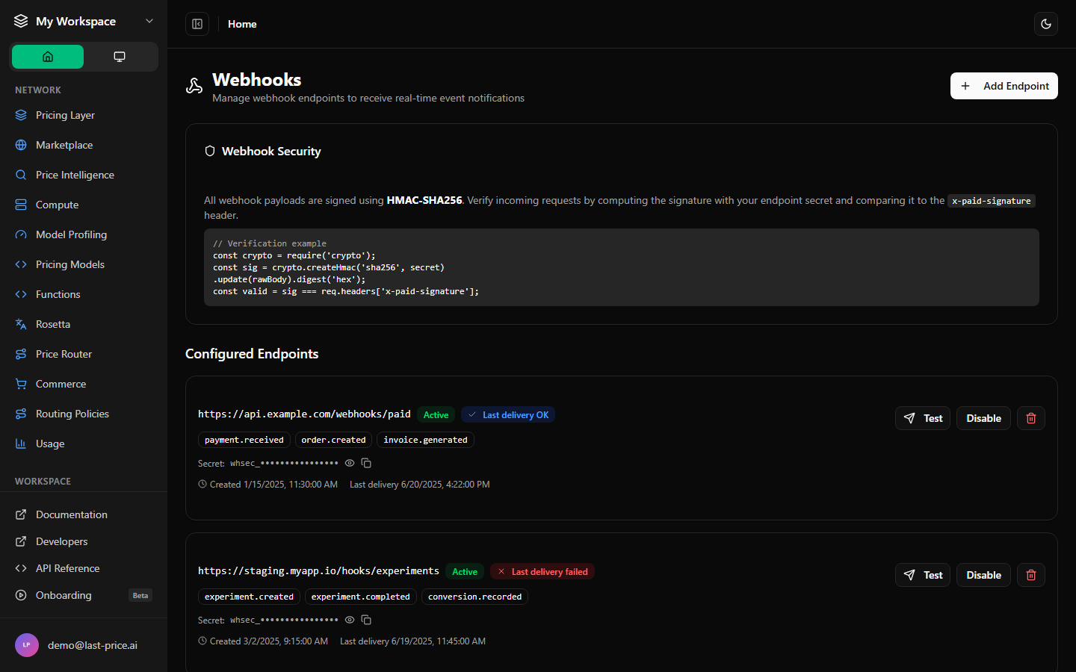The width and height of the screenshot is (1076, 672).
Task: Navigate to Model Profiling
Action: coord(84,234)
